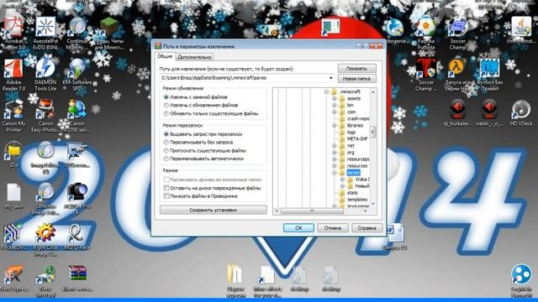Screen dimensions: 538x302
Task: Launch HD VDeck desktop shortcut
Action: point(521,113)
